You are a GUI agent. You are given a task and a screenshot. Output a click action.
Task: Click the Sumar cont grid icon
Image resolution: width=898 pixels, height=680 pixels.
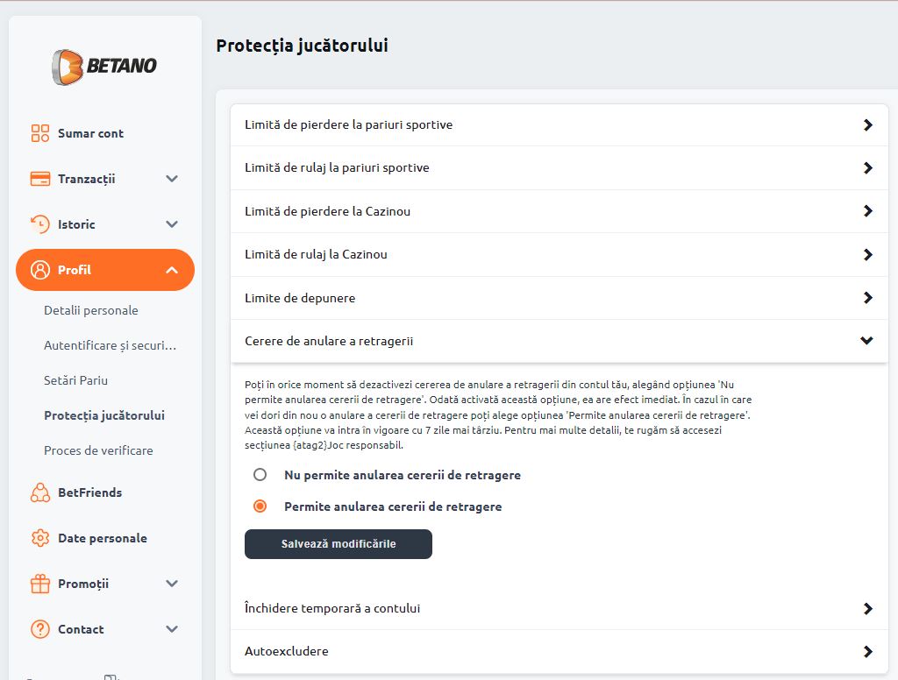(40, 133)
